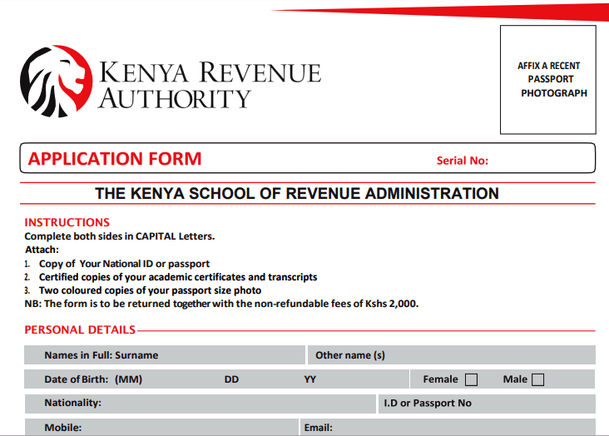This screenshot has height=436, width=609.
Task: Click the Names in Full: Surname field
Action: pos(165,355)
